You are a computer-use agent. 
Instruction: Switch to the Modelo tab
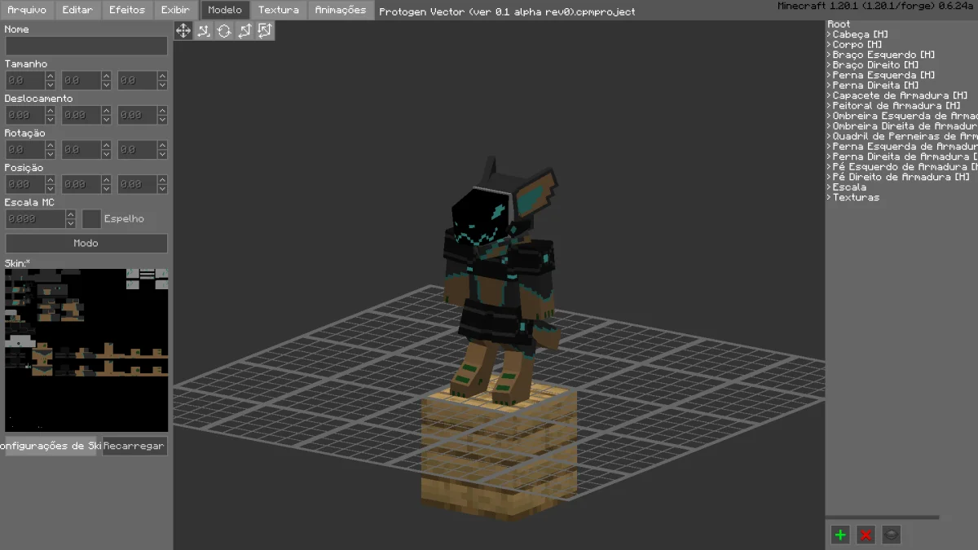225,10
